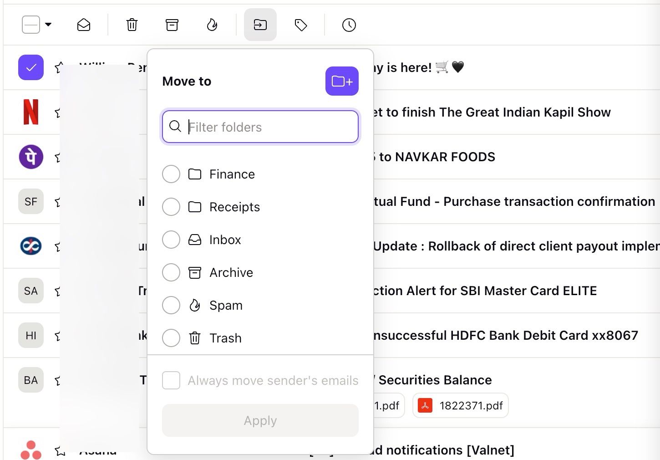Mark as read with the envelope icon
660x460 pixels.
coord(84,25)
